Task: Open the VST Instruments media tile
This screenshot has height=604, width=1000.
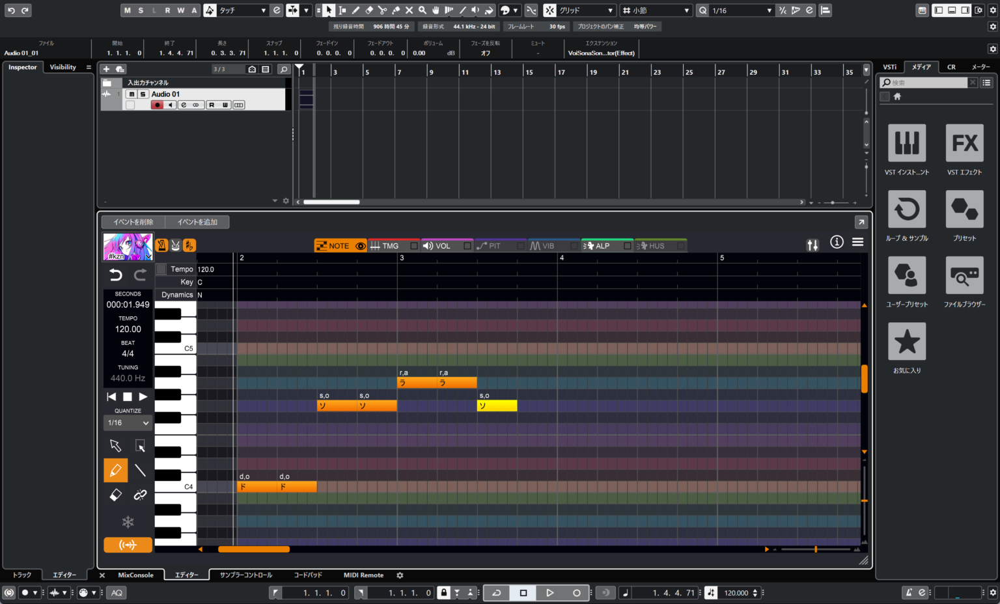Action: [x=906, y=143]
